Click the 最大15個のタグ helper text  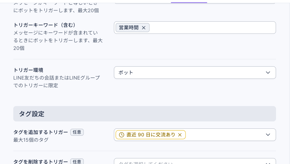click(x=31, y=140)
